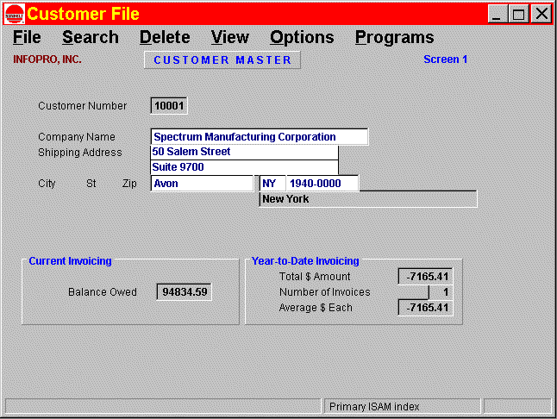
Task: Click the state field containing NY
Action: 272,184
